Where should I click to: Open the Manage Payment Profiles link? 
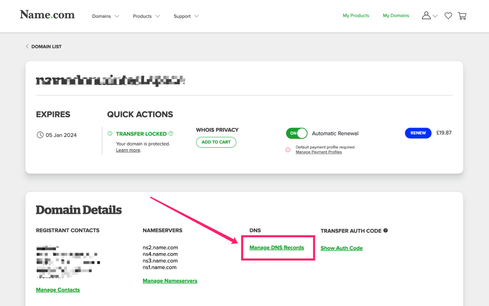tap(319, 152)
